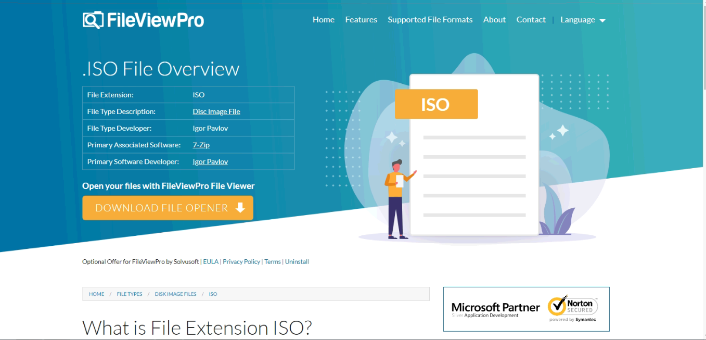Open the Home menu item
Viewport: 706px width, 340px height.
(324, 20)
